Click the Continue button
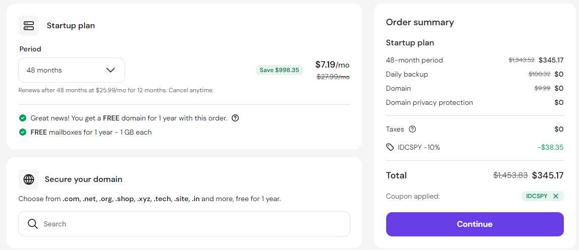The height and width of the screenshot is (250, 579). [x=475, y=224]
